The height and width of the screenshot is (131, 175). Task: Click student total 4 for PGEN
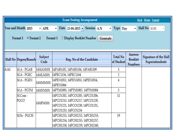click(x=118, y=83)
